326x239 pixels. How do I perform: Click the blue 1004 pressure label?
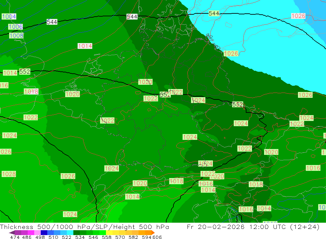coord(8,16)
